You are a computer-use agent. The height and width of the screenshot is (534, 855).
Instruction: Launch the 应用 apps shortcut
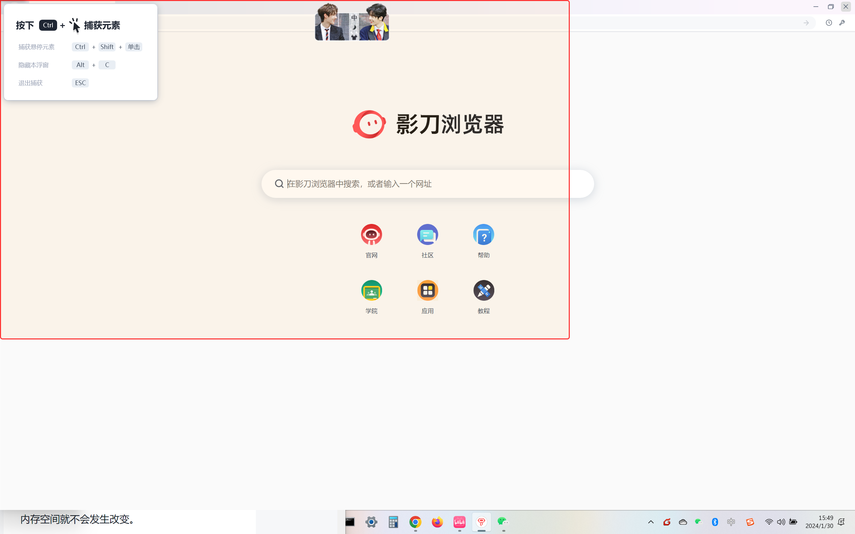coord(427,290)
